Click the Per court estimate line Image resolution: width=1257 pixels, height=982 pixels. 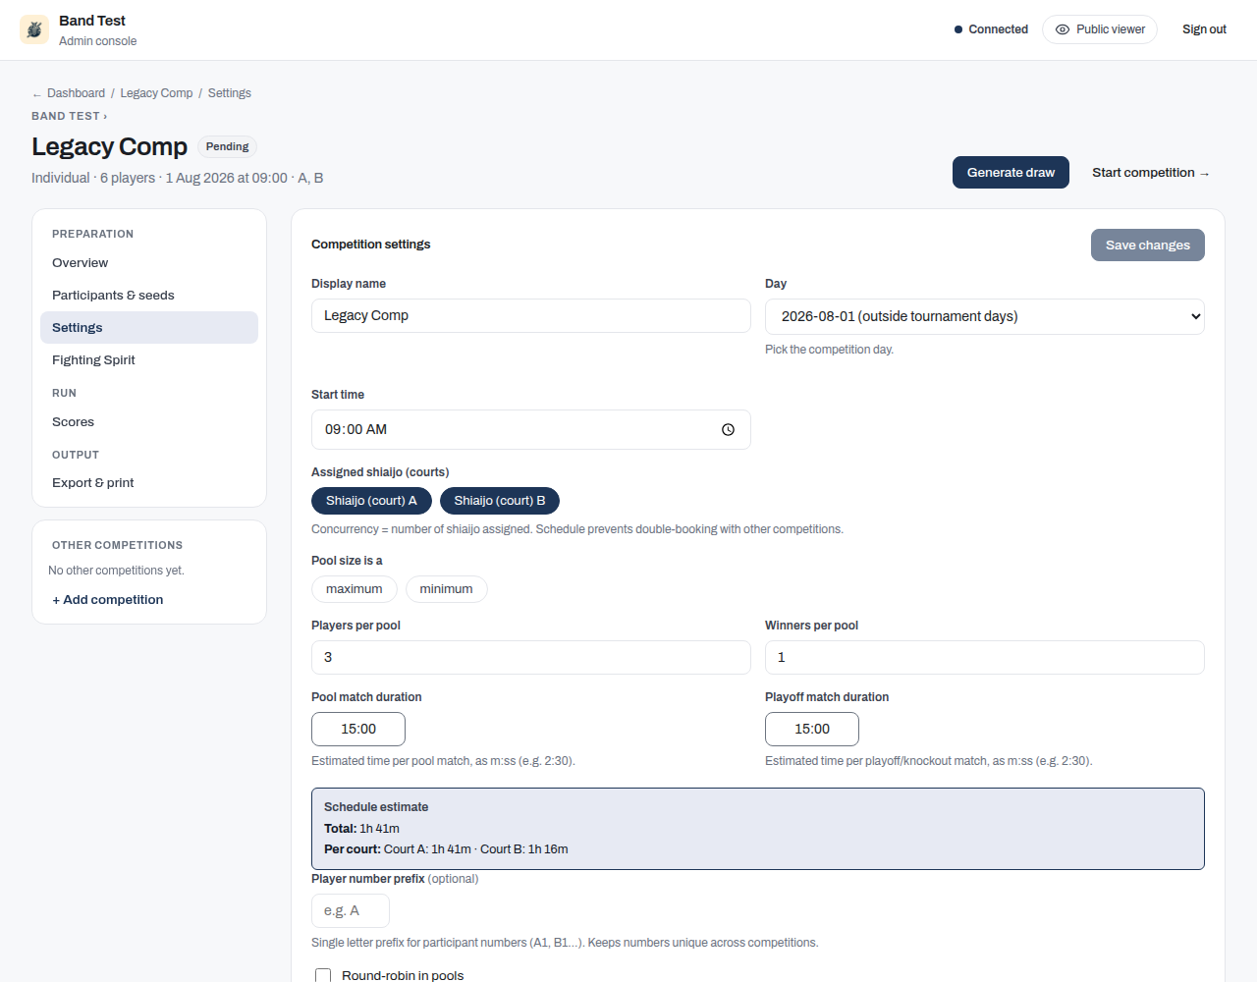(446, 849)
